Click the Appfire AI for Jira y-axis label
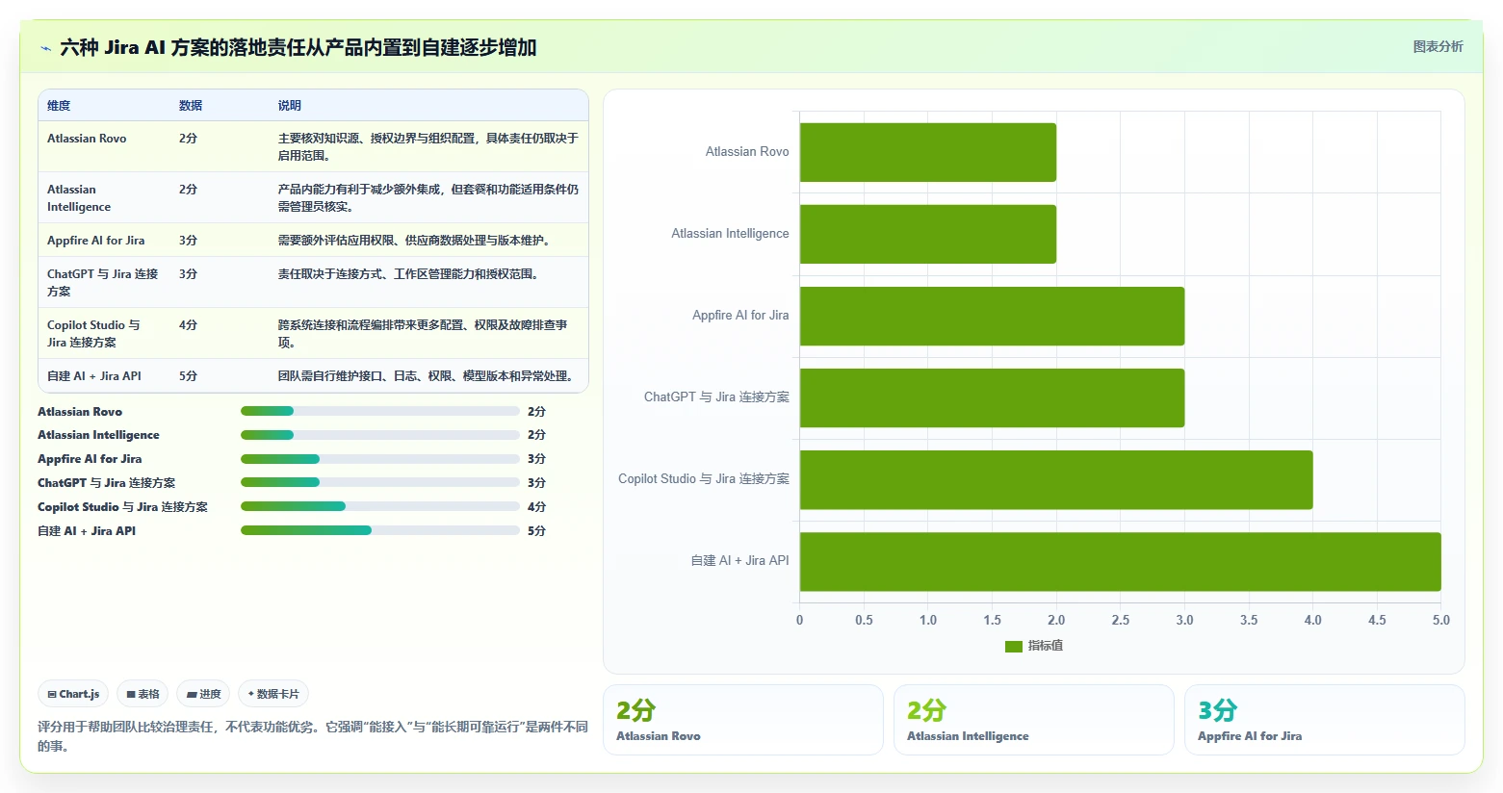The image size is (1503, 793). coord(740,316)
